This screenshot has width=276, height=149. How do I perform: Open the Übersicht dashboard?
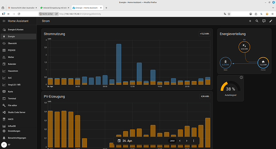[18, 43]
